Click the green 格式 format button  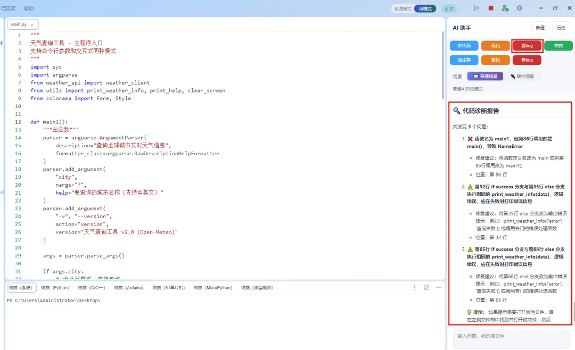[558, 45]
